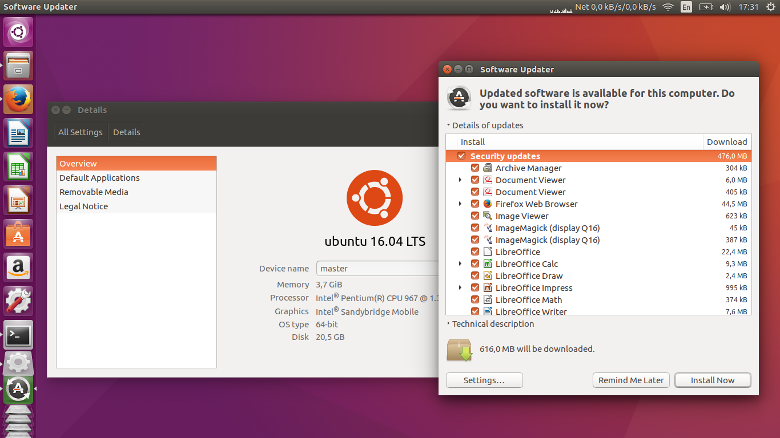Deselect the LibreOffice Calc update checkbox
The image size is (780, 438).
coord(475,263)
